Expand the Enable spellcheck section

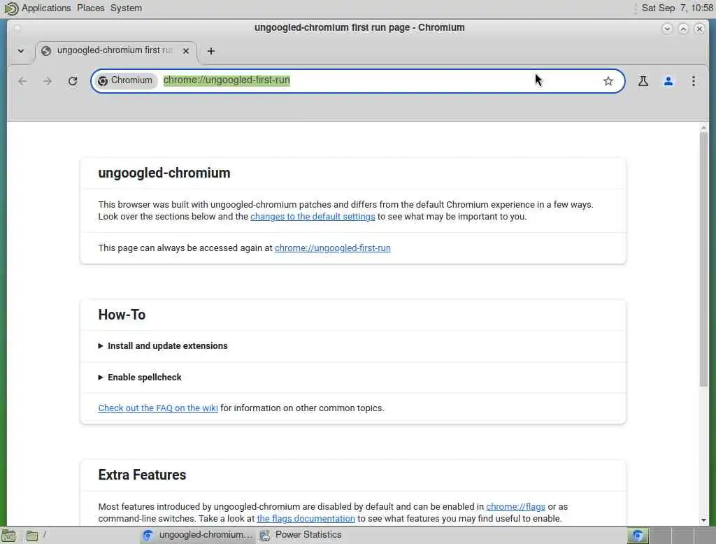(x=140, y=378)
